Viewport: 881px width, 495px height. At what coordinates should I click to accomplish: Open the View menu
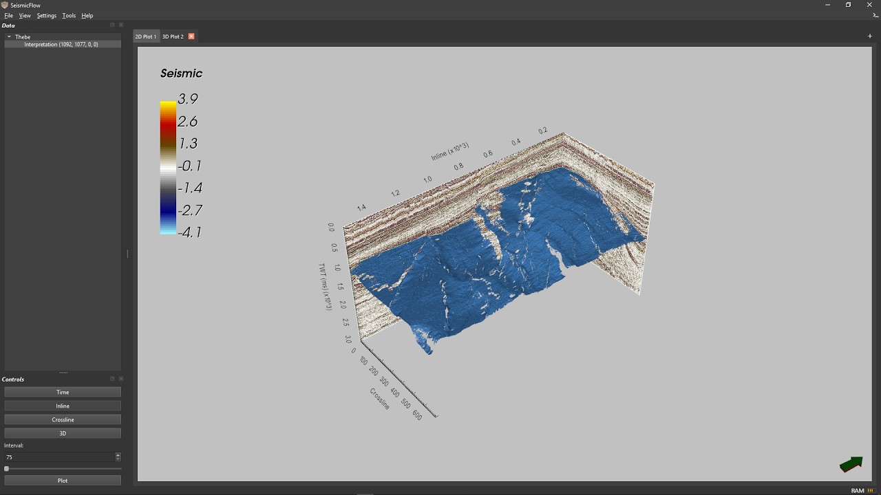25,15
